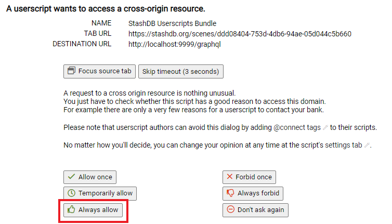Screen dimensions: 392x224
Task: Open the script's settings tab link
Action: pyautogui.click(x=343, y=145)
